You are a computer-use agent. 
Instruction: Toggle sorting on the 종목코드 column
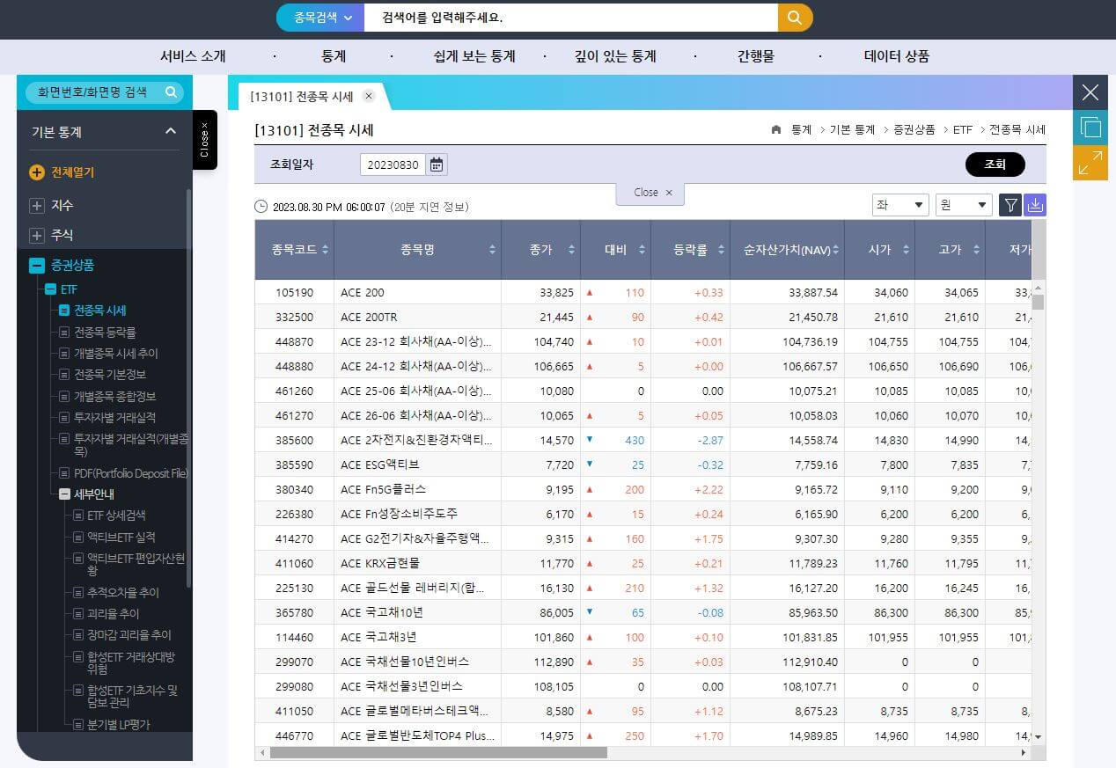point(325,250)
